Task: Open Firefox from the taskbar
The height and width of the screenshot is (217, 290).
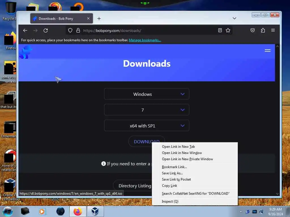Action: (78, 211)
